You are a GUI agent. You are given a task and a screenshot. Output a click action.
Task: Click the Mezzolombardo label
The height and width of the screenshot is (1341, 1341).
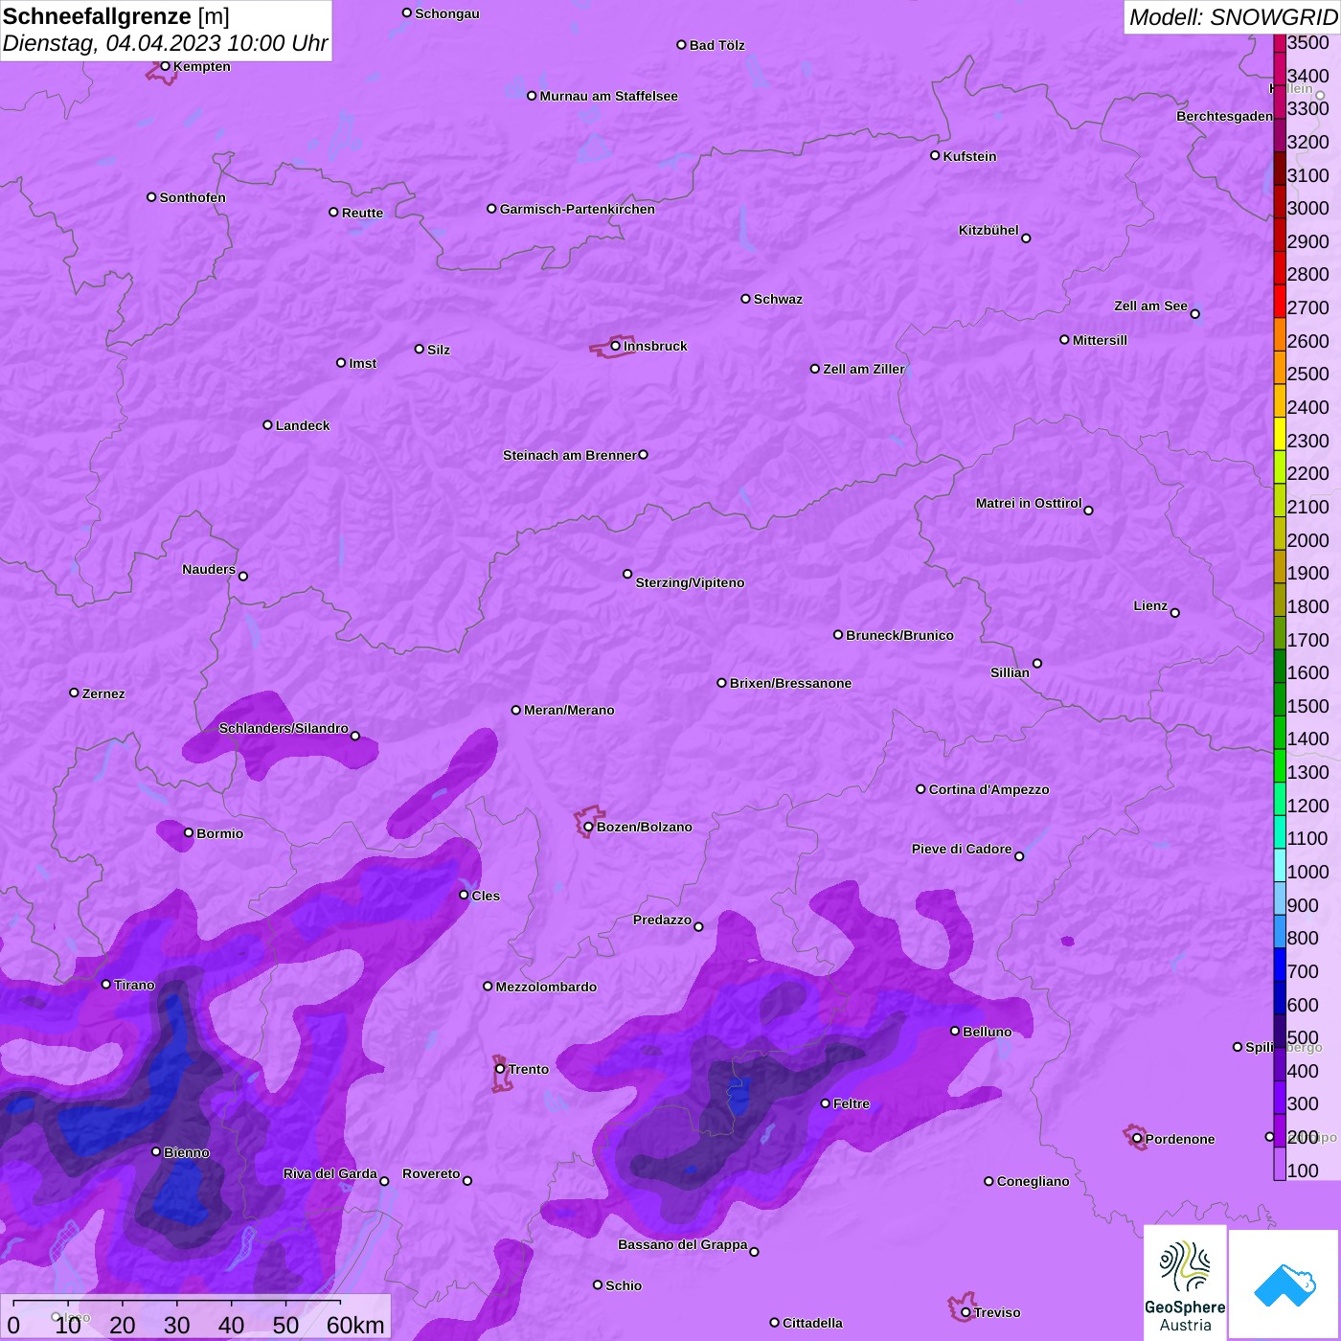(546, 987)
